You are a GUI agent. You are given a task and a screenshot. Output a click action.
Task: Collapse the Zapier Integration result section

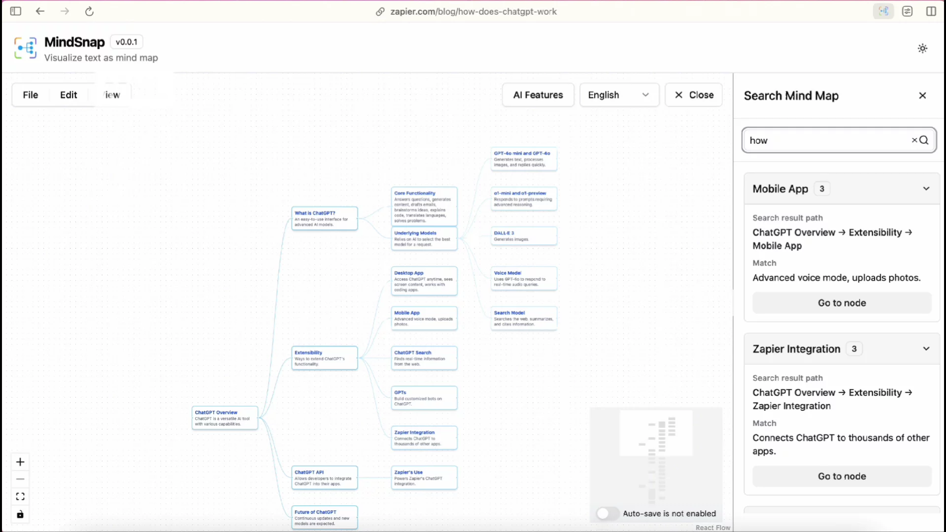(926, 349)
